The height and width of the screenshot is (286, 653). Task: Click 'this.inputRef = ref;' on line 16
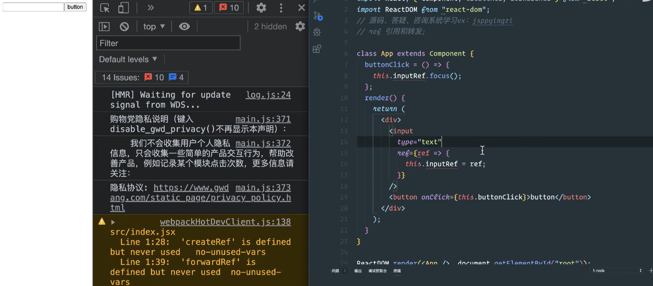(445, 164)
